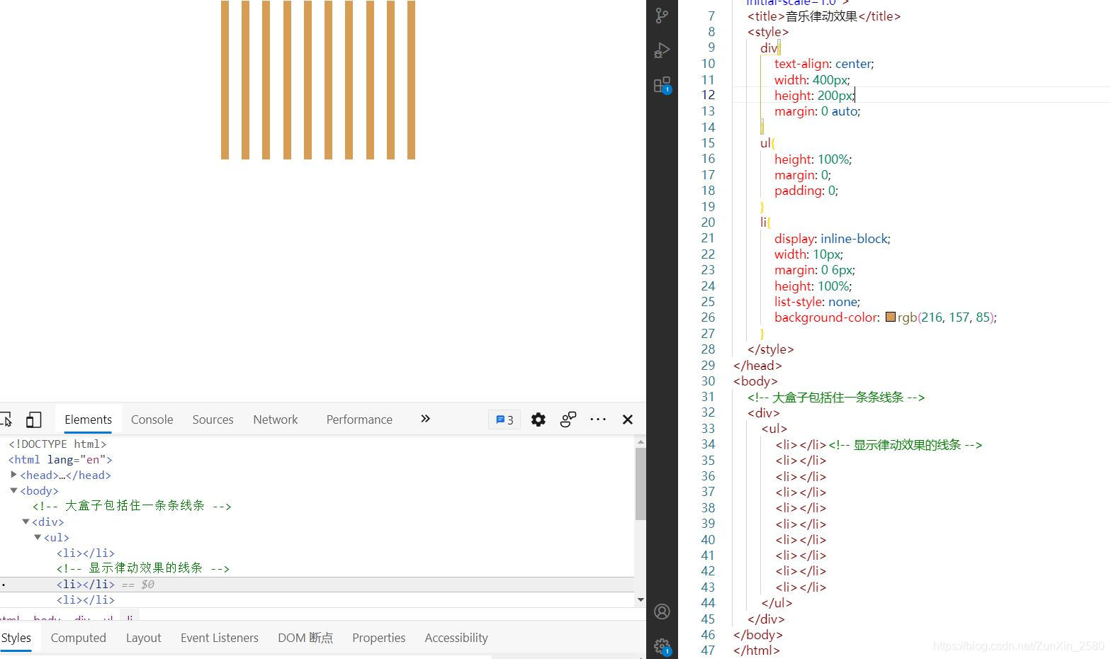Open Manage gear icon in VS Code
The width and height of the screenshot is (1111, 659).
[662, 646]
